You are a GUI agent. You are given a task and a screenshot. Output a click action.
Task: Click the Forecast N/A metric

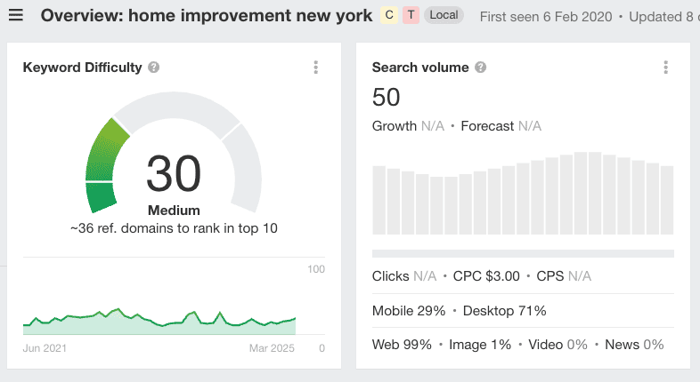coord(501,126)
